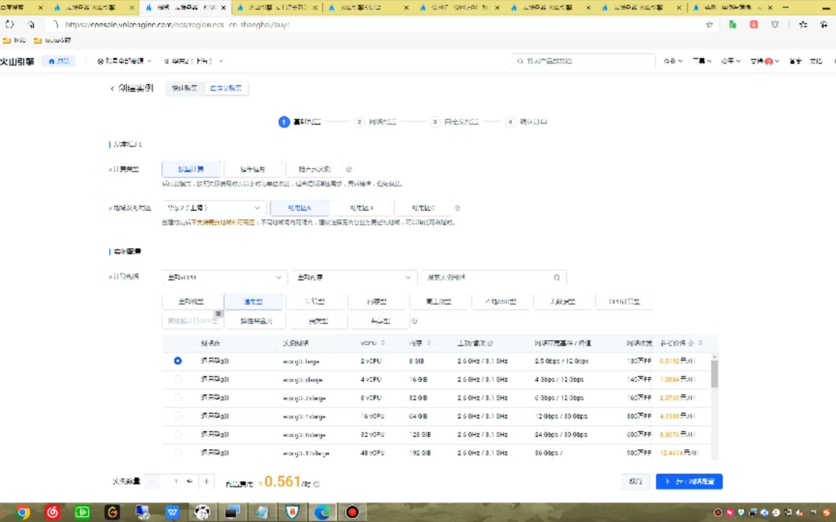Viewport: 836px width, 522px height.
Task: Select the 4 vCPU 16 GiB instance radio
Action: (178, 379)
